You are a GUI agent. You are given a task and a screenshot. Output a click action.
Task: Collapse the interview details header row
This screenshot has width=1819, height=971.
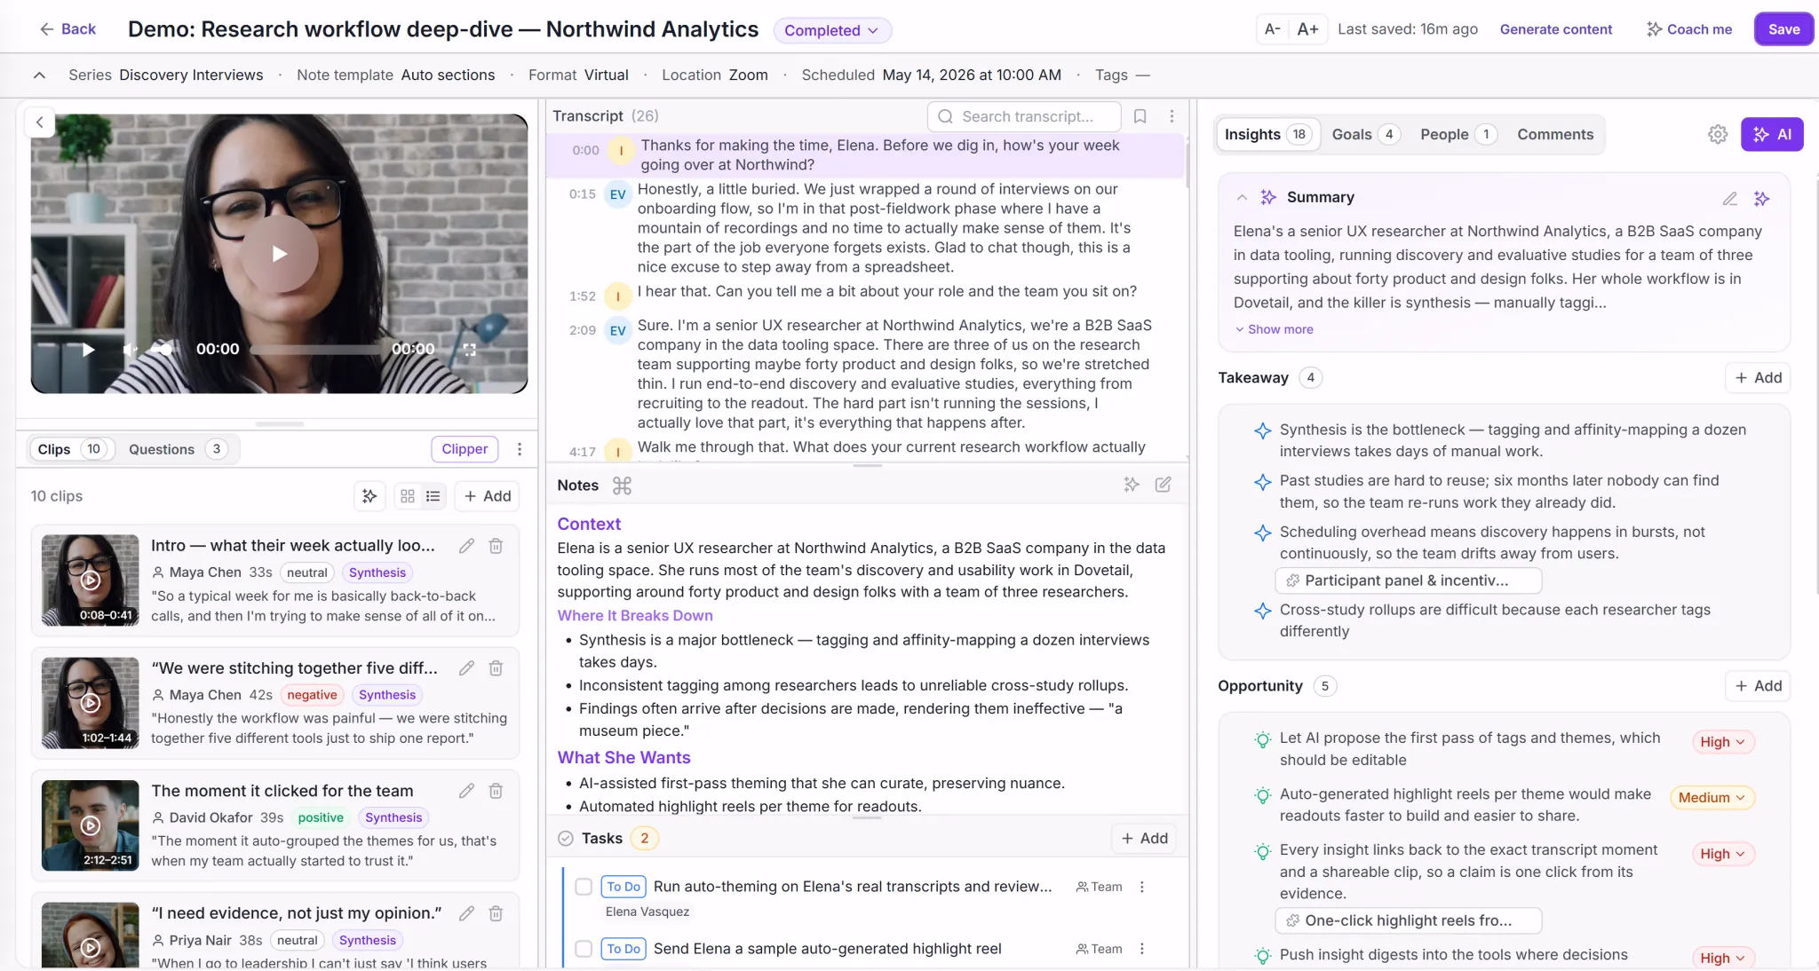click(40, 75)
